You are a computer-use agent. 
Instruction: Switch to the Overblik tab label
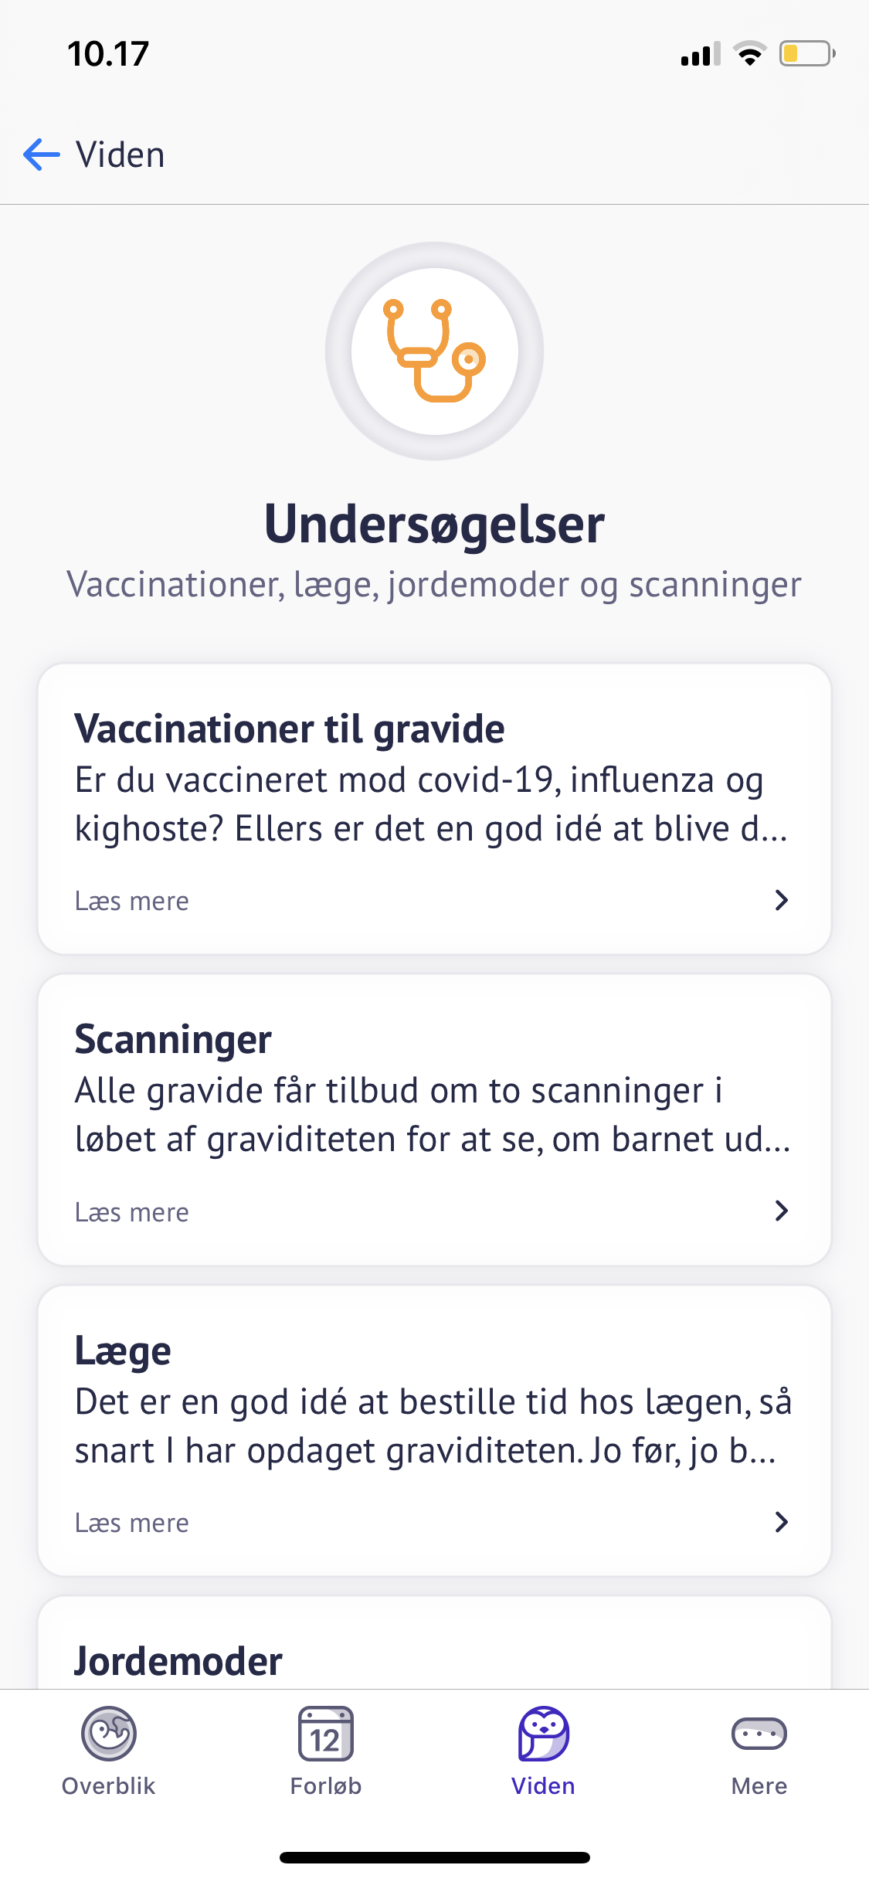pyautogui.click(x=109, y=1785)
